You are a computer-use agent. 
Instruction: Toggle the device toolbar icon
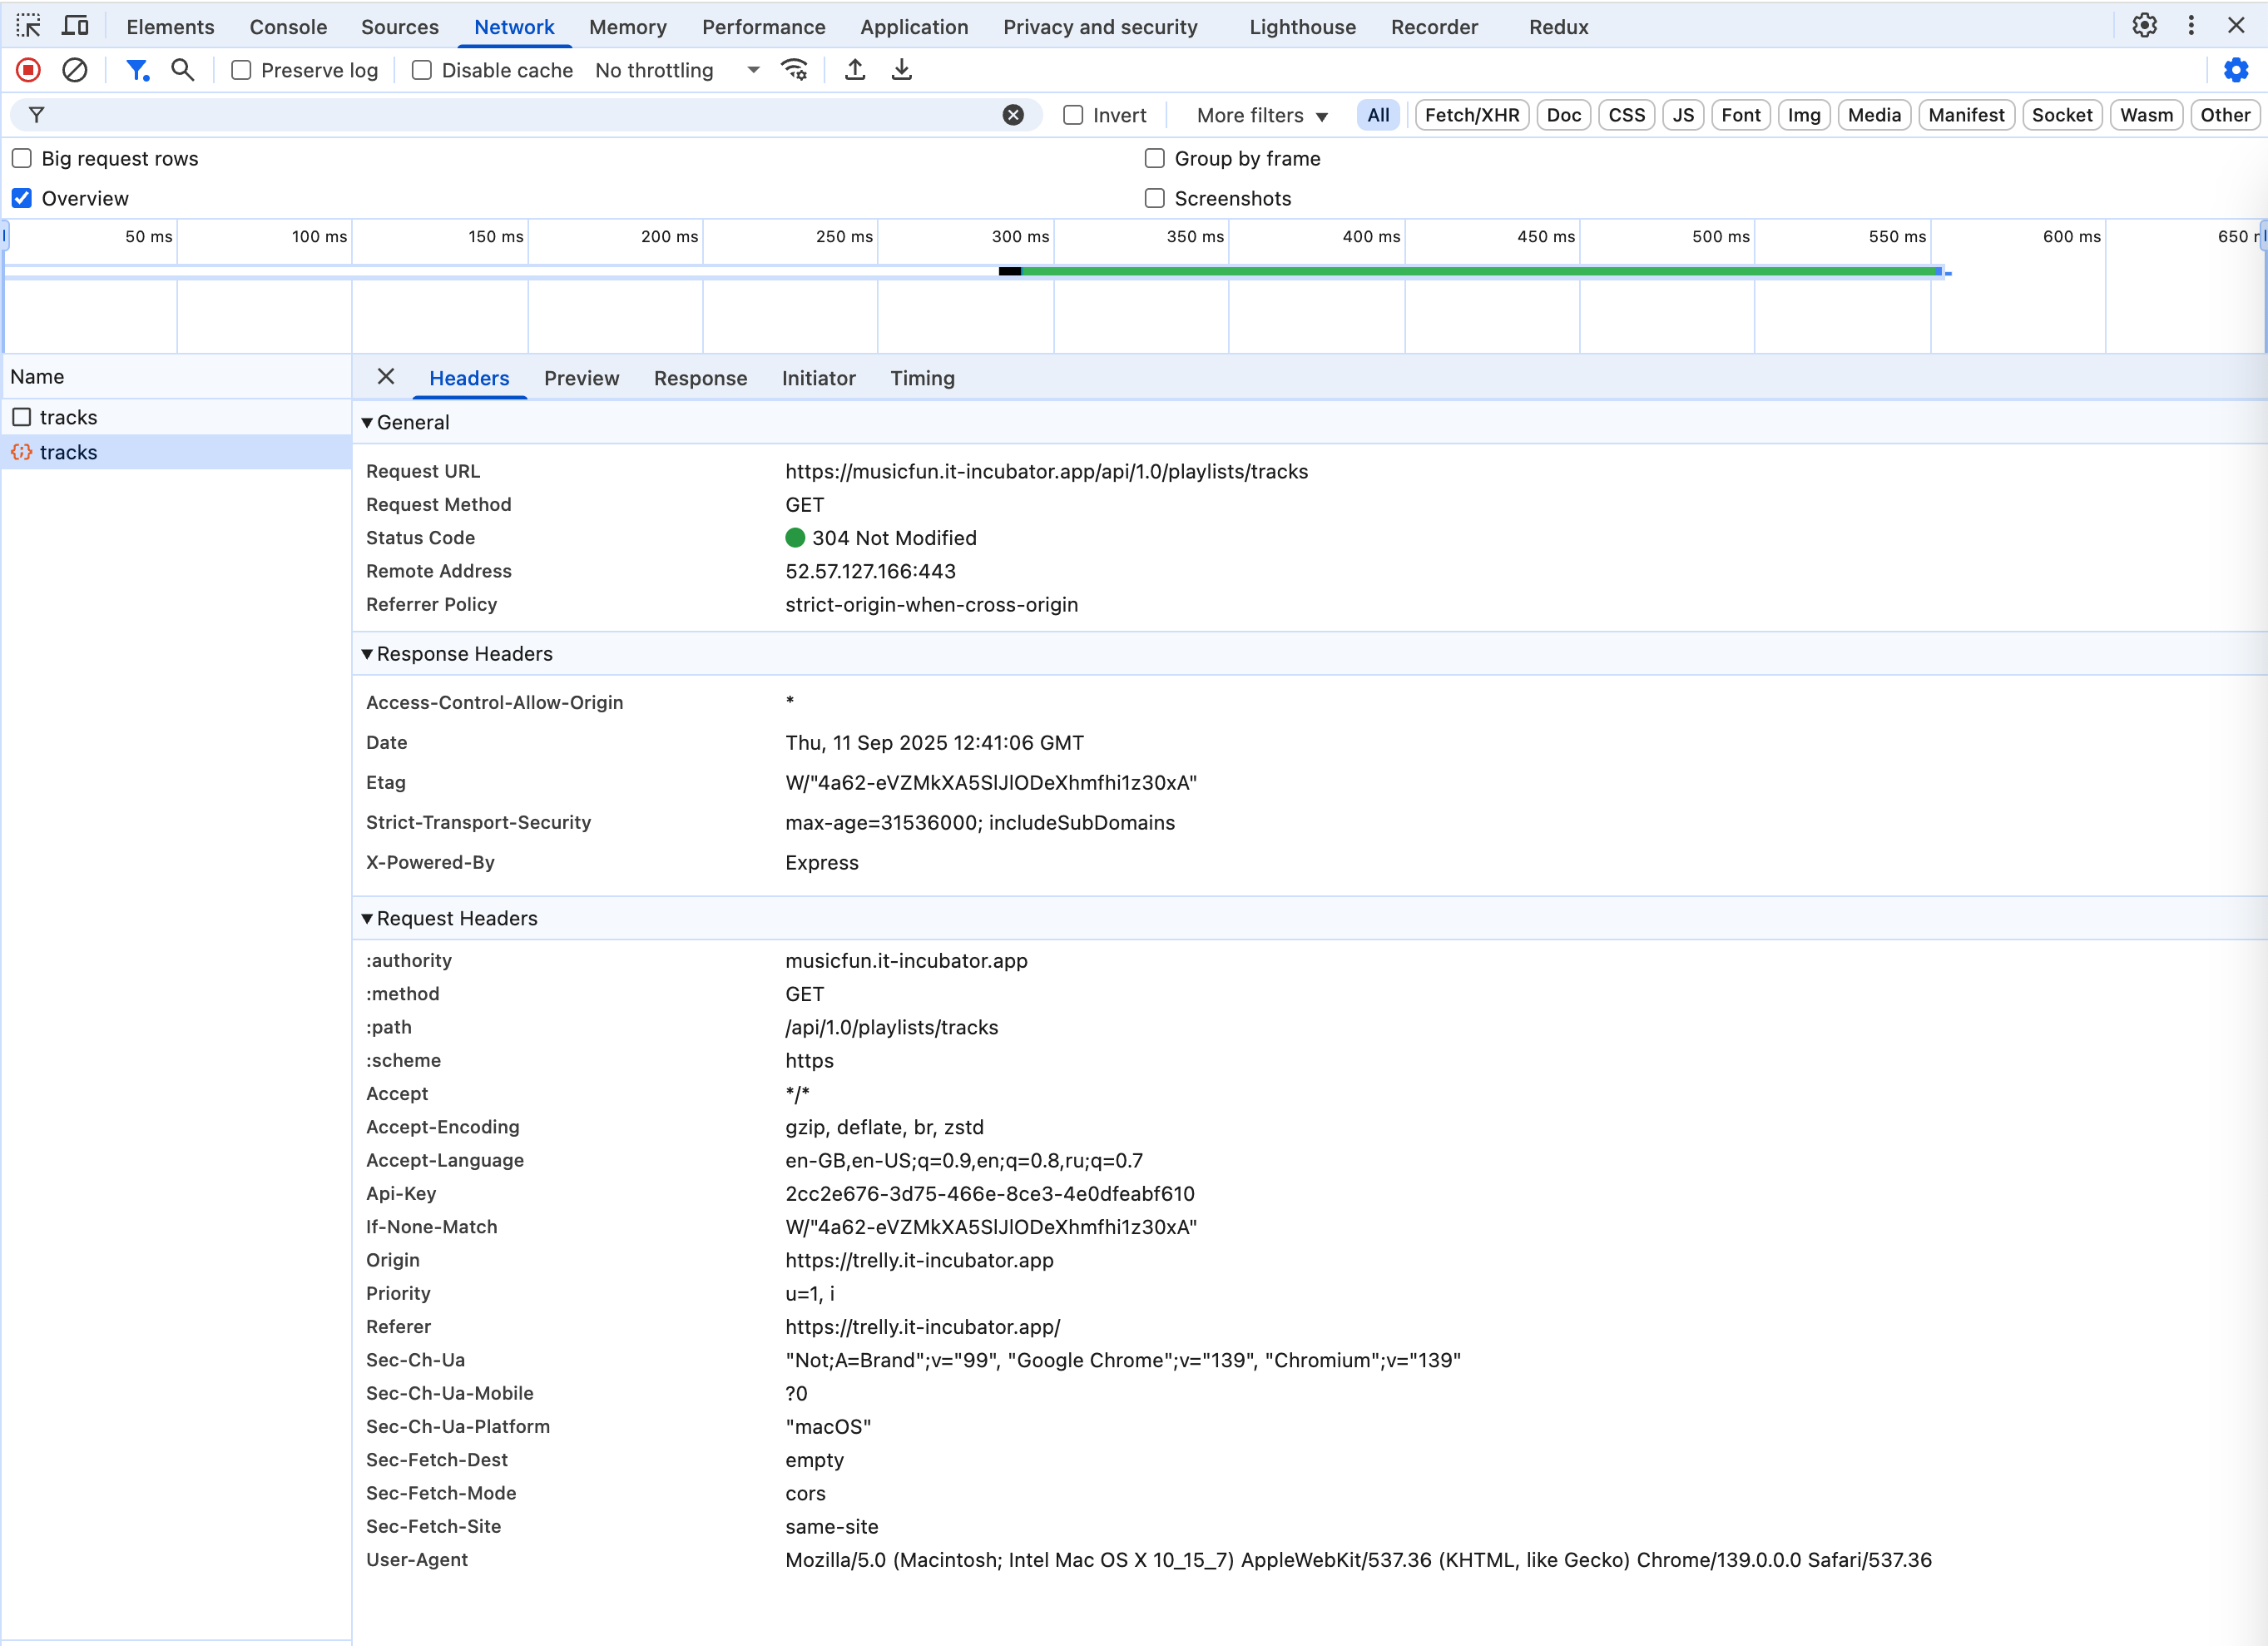pos(75,26)
